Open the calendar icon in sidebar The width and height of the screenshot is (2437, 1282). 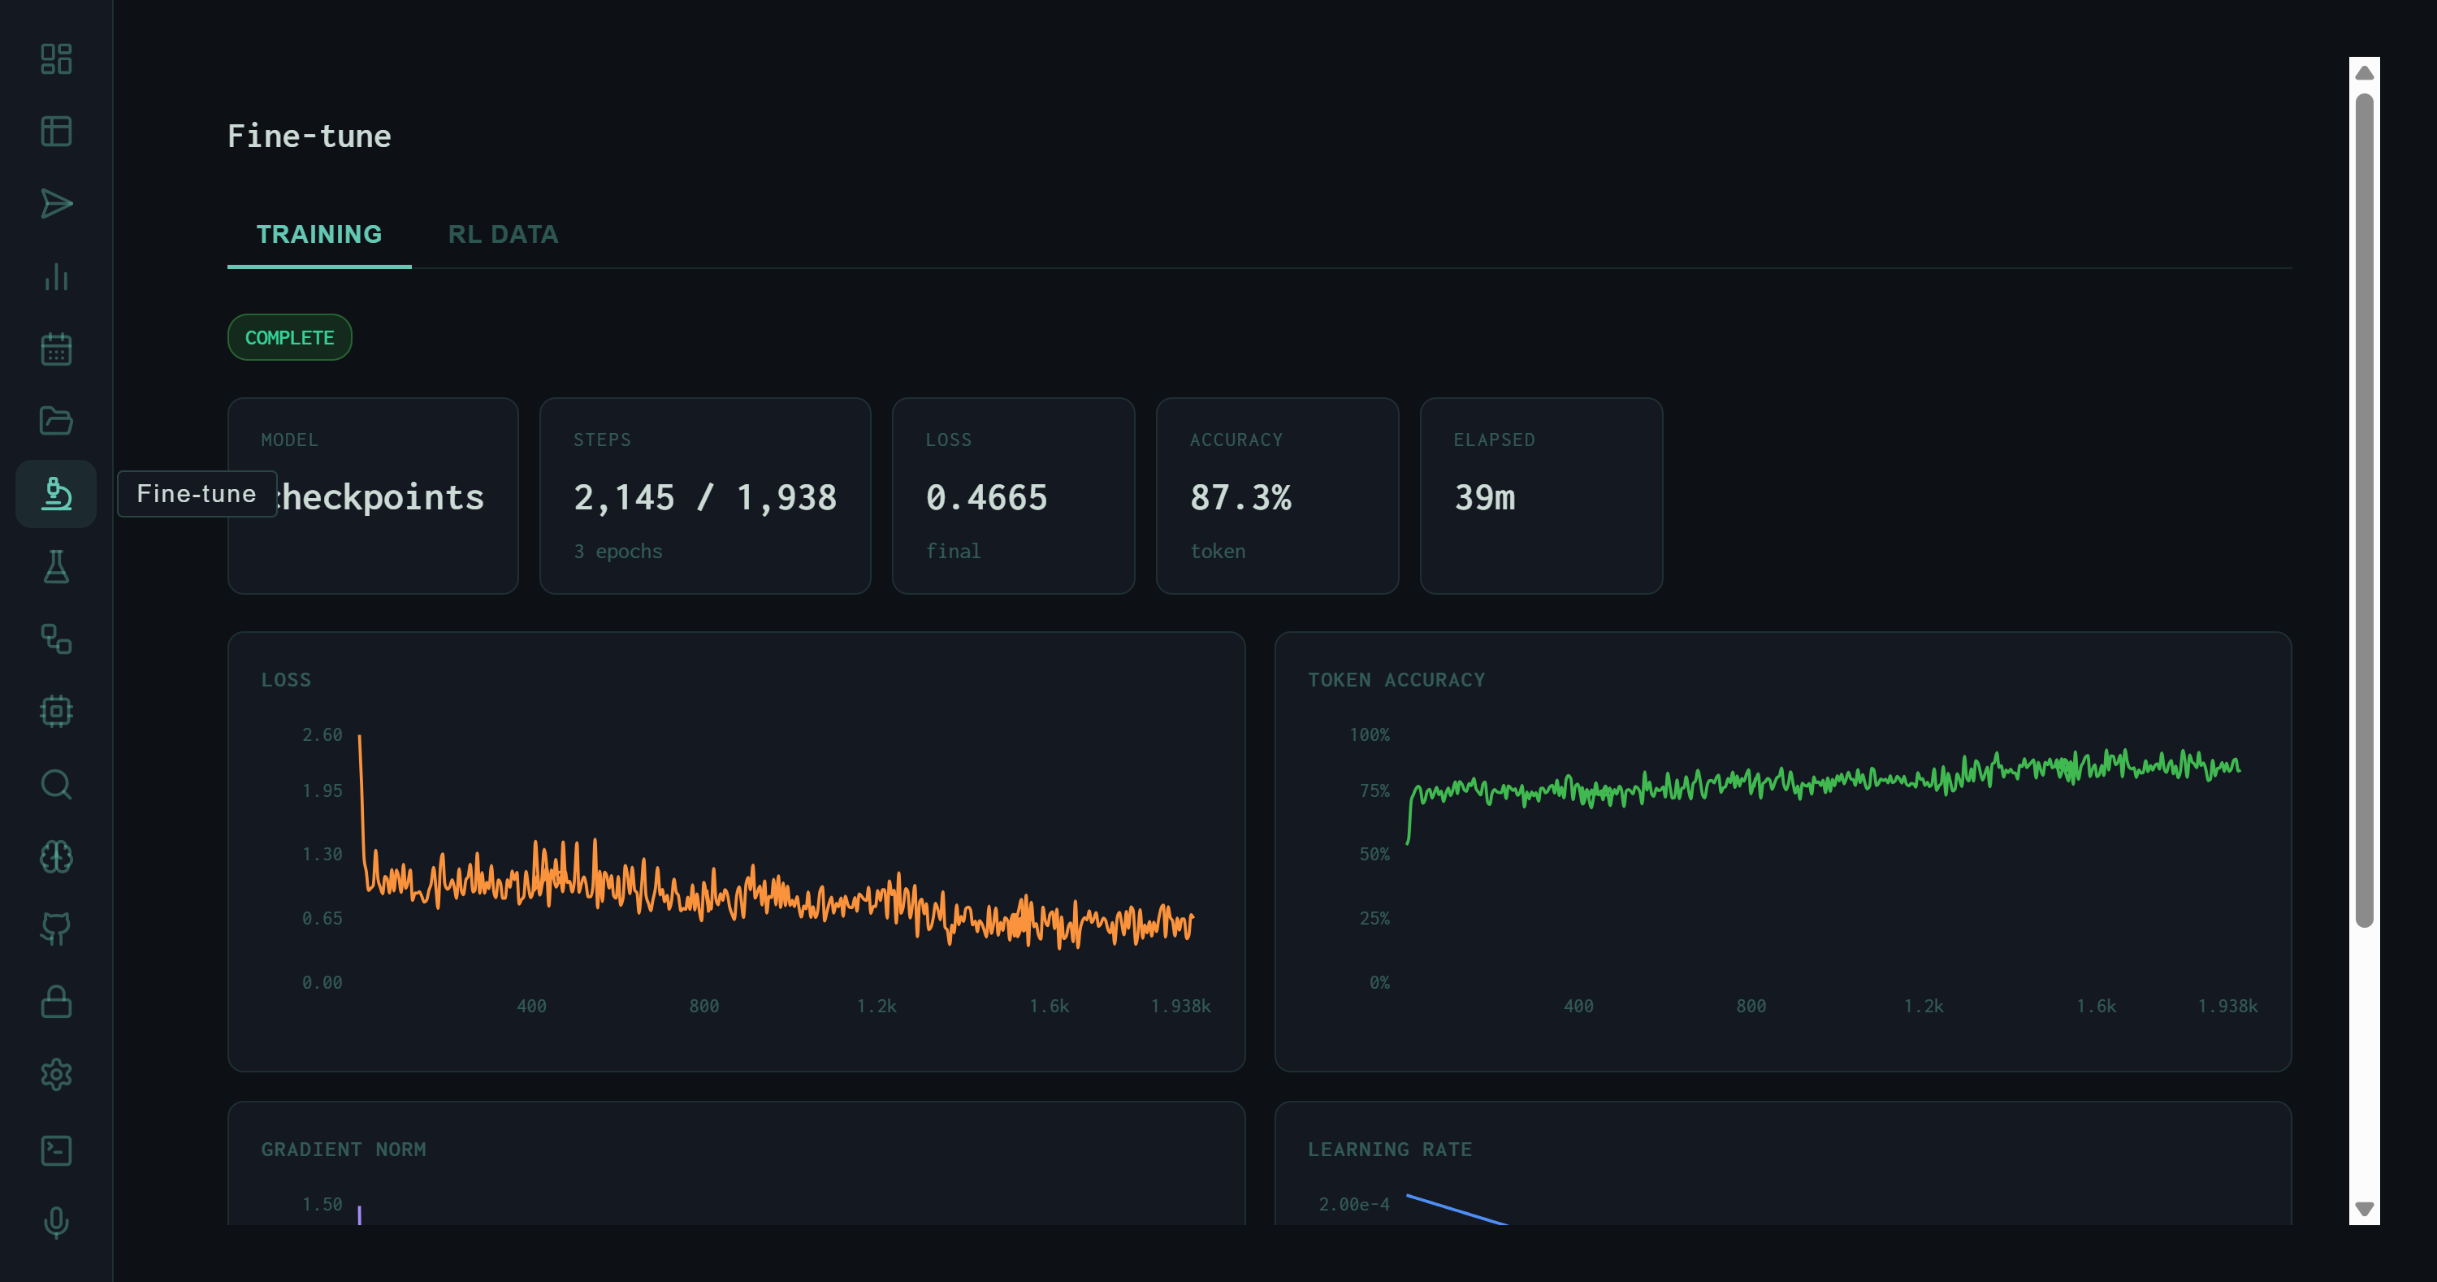pos(56,349)
